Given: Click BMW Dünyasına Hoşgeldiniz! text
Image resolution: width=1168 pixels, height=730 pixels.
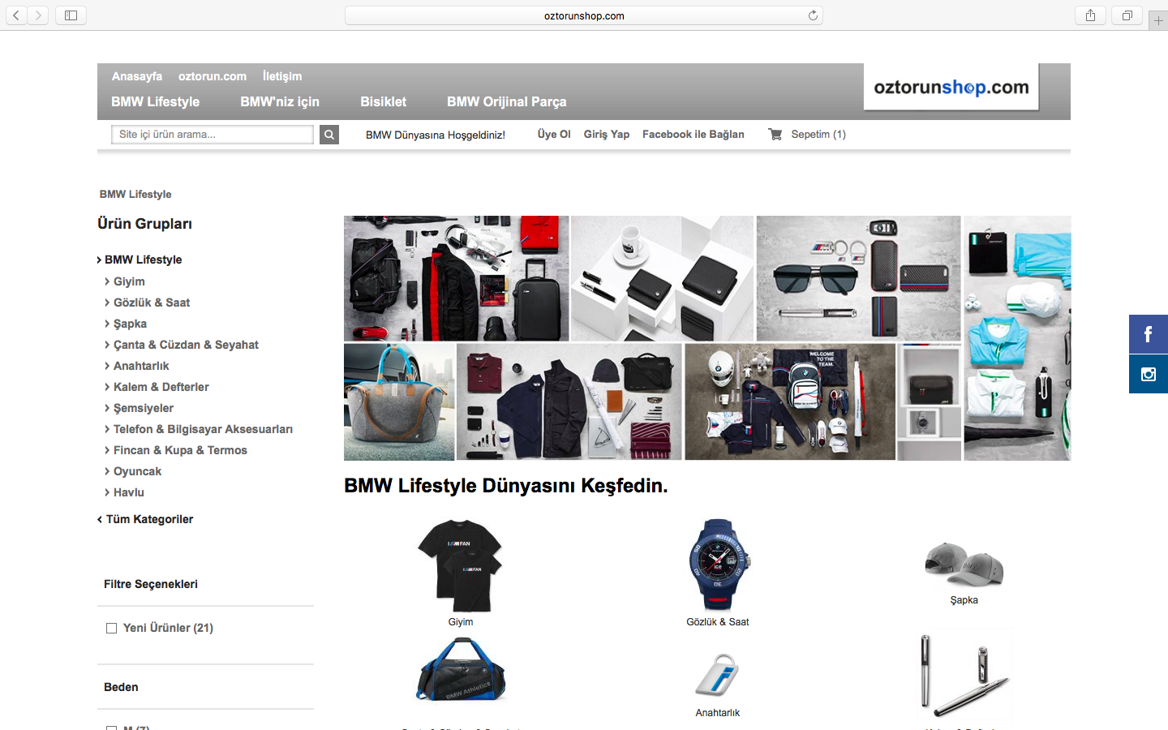Looking at the screenshot, I should (436, 135).
